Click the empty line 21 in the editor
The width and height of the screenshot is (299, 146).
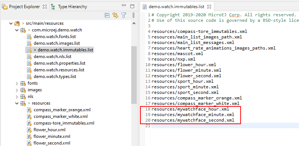(x=225, y=126)
